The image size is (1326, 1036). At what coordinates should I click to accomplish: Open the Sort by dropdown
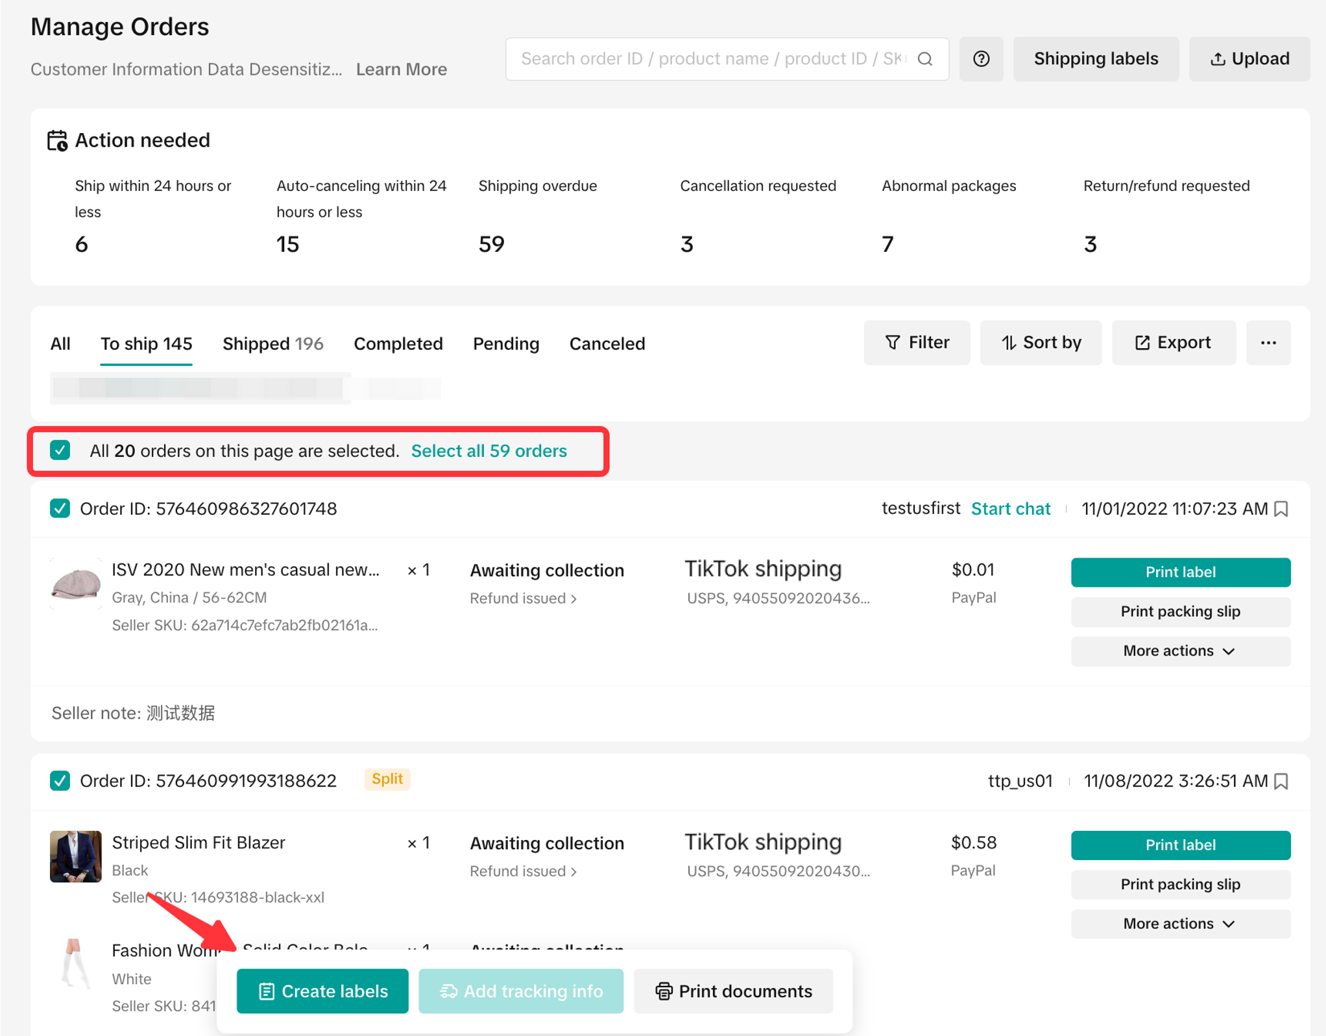point(1041,343)
